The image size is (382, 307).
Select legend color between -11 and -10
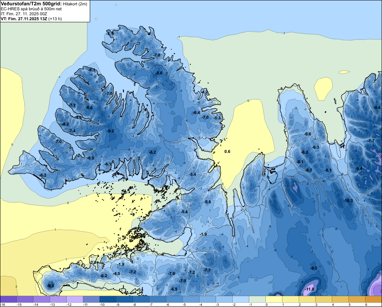[x=91, y=299]
